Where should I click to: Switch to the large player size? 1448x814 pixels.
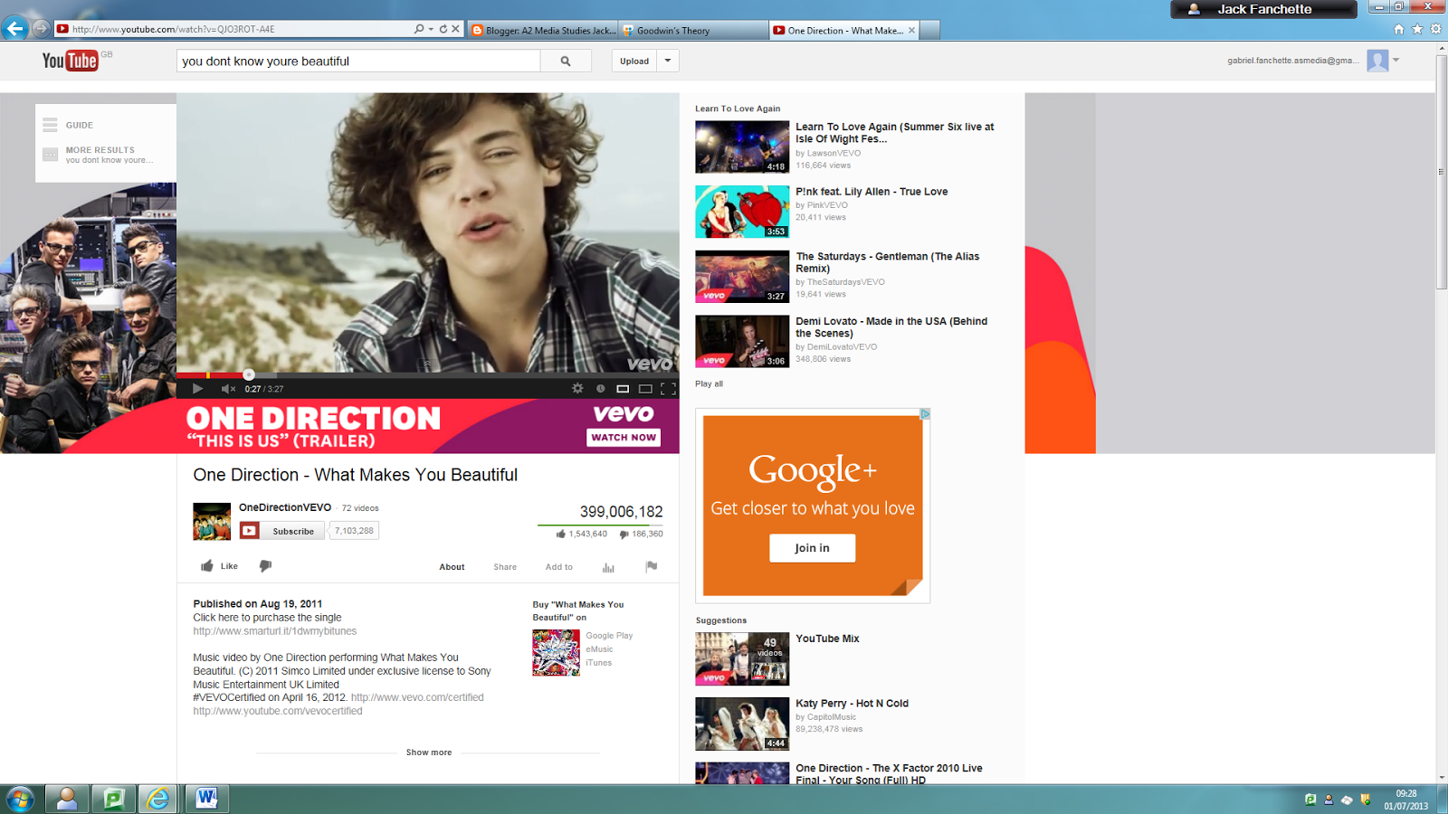click(x=645, y=389)
